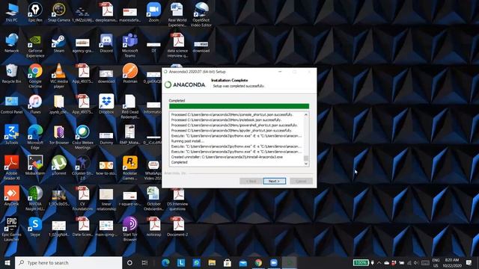Image resolution: width=479 pixels, height=269 pixels.
Task: Click the Next button in Anaconda setup
Action: (x=275, y=181)
